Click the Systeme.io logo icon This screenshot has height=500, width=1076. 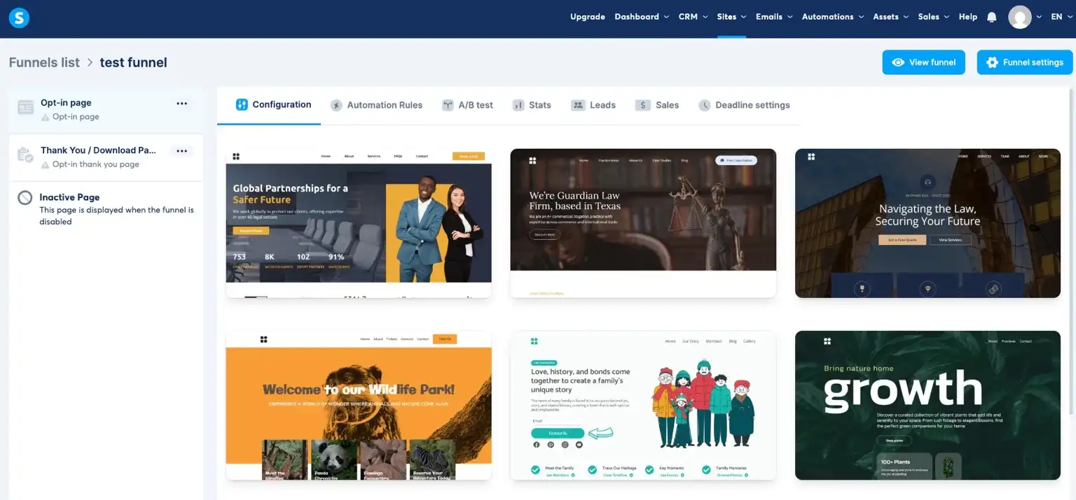point(18,17)
